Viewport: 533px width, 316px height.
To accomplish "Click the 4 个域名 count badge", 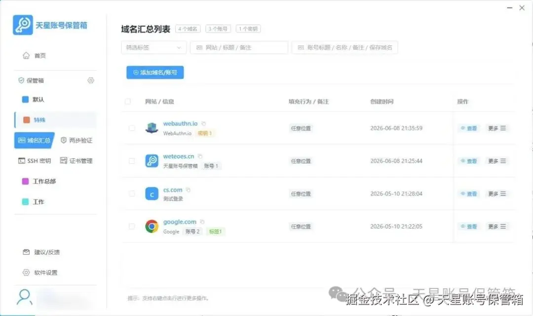I will (188, 29).
